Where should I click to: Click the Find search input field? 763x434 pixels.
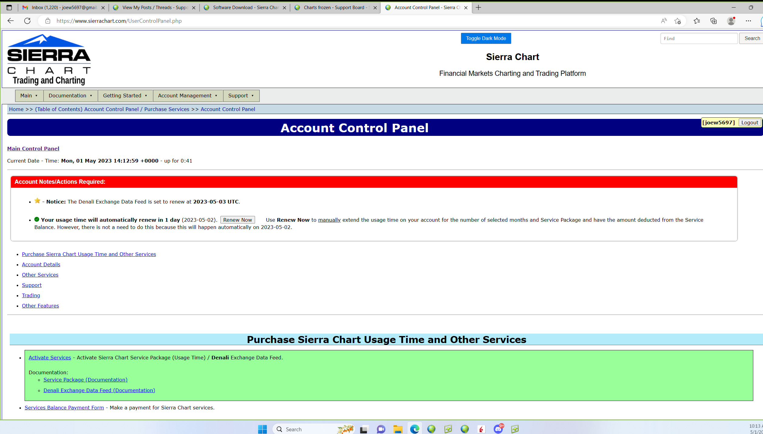(699, 39)
